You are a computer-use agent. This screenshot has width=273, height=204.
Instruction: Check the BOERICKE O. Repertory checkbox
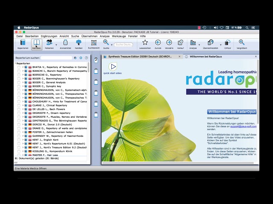[19, 75]
